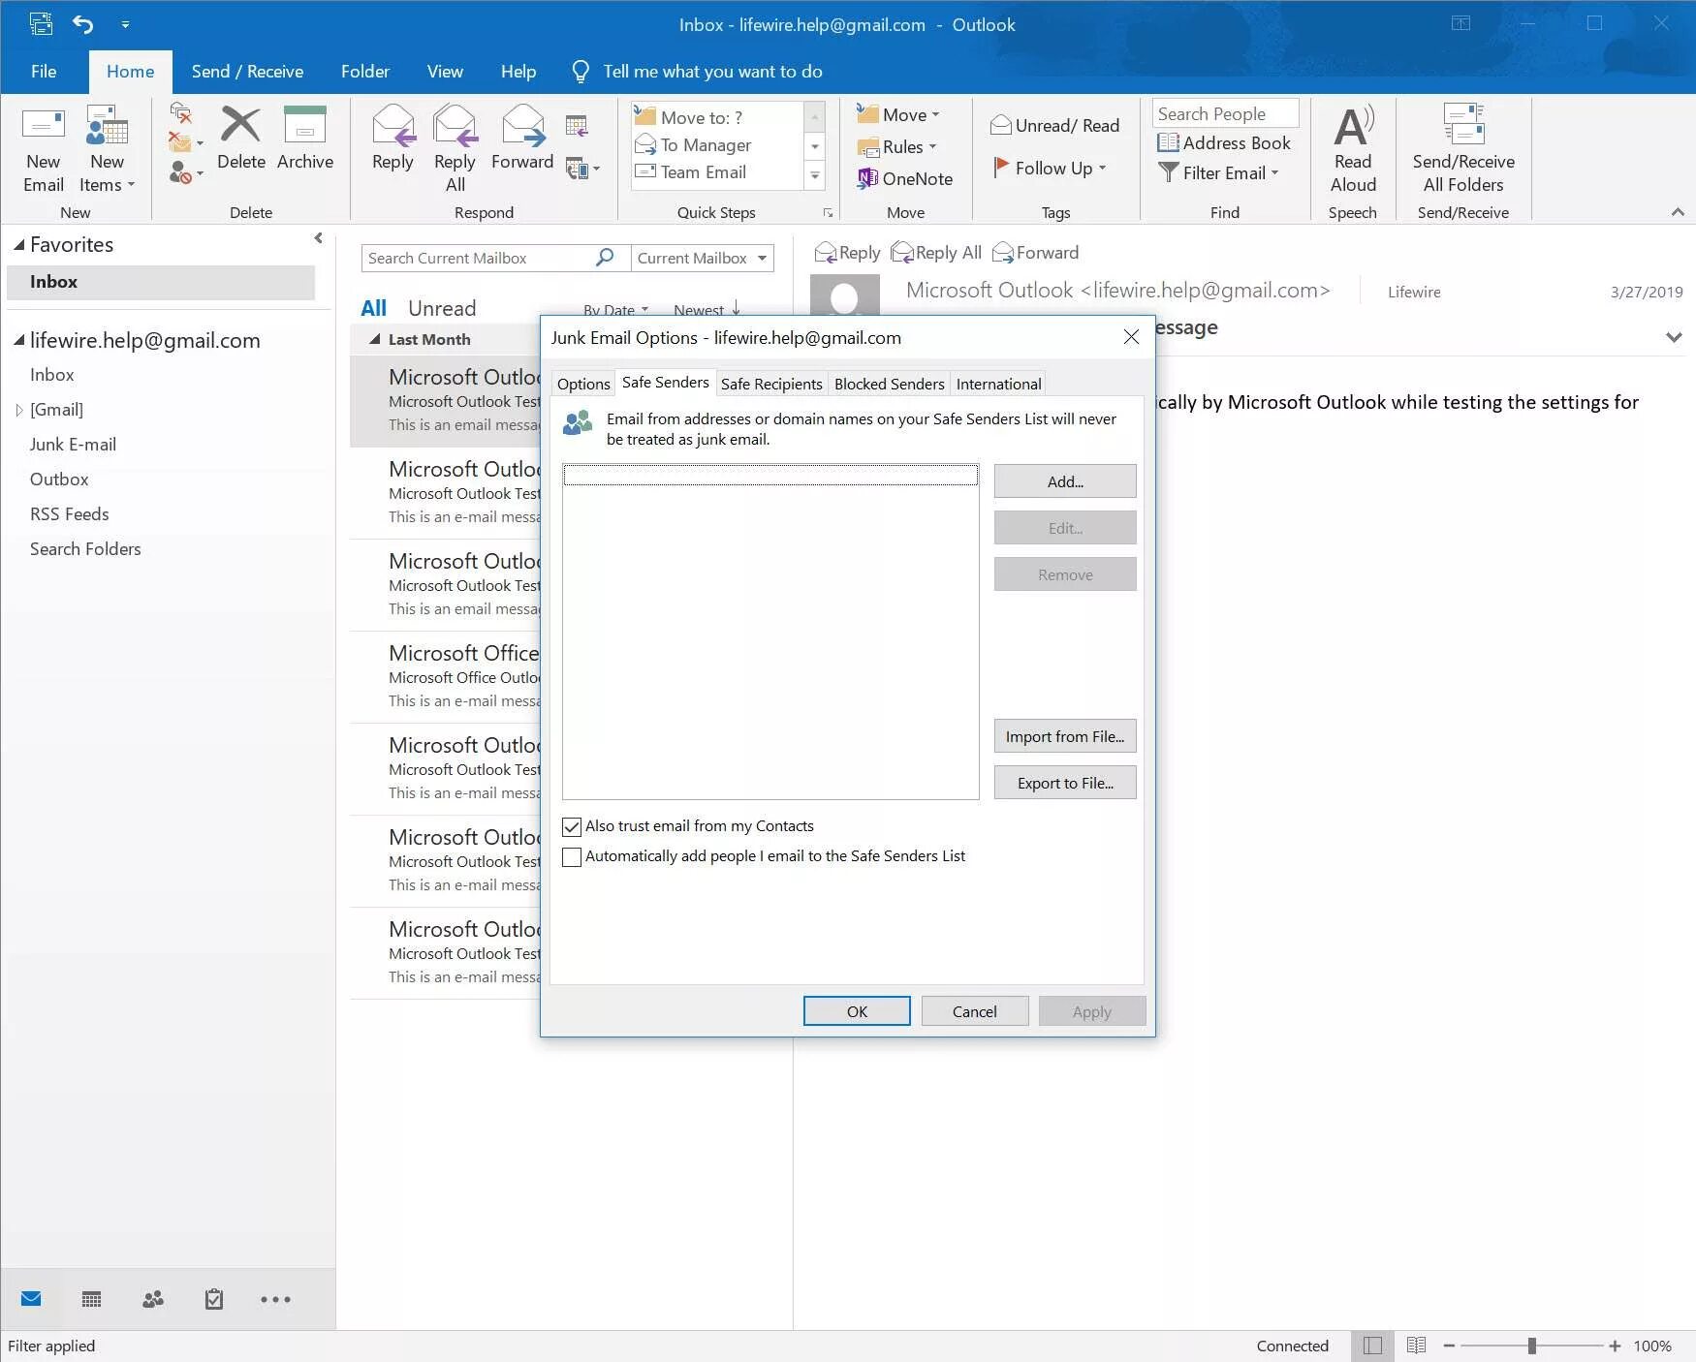Click the Search People field
This screenshot has width=1696, height=1362.
pyautogui.click(x=1225, y=113)
